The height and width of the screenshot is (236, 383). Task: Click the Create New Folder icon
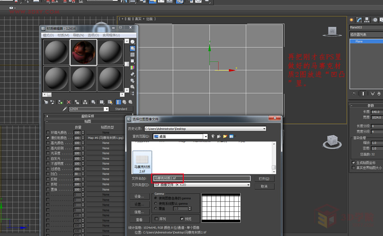pos(225,137)
